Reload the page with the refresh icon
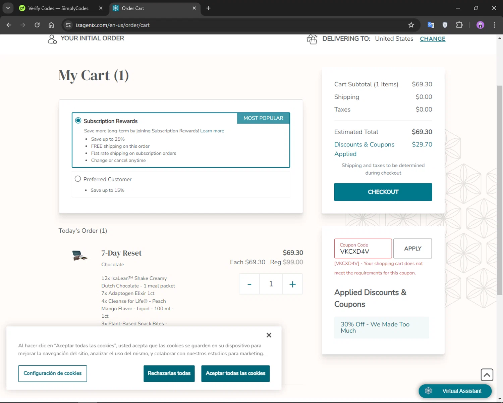The height and width of the screenshot is (403, 503). tap(37, 25)
